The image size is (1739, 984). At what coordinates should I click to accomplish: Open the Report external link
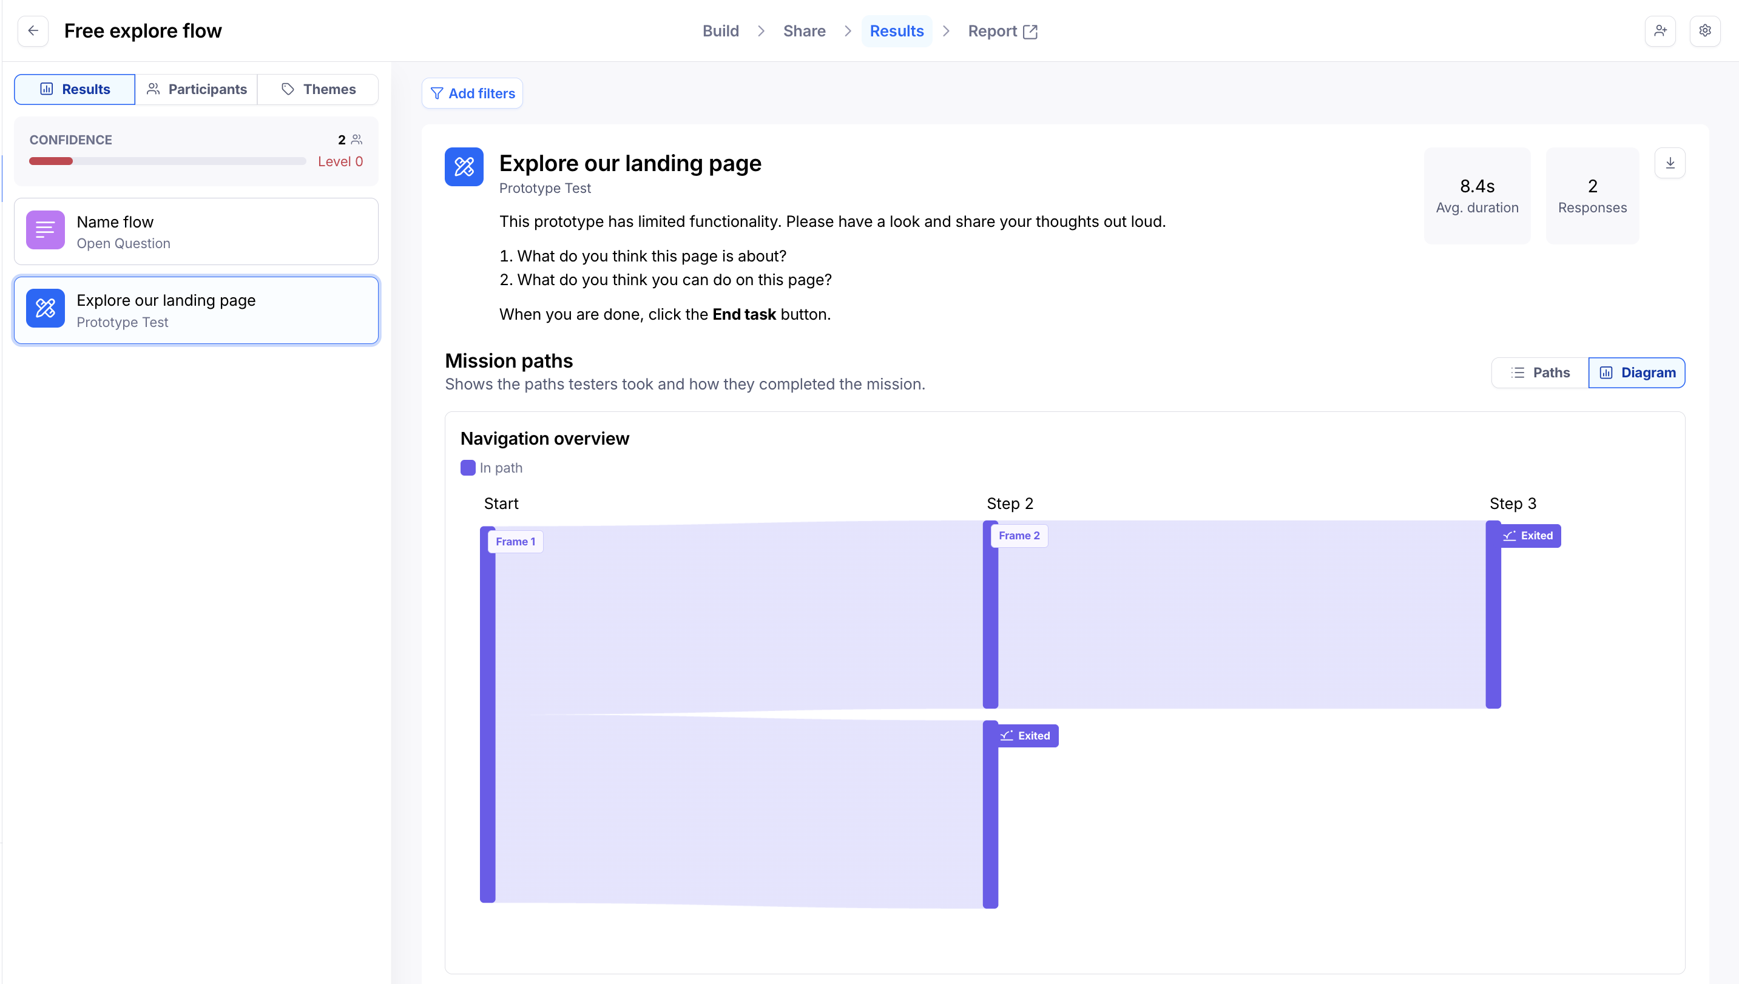click(x=1002, y=31)
